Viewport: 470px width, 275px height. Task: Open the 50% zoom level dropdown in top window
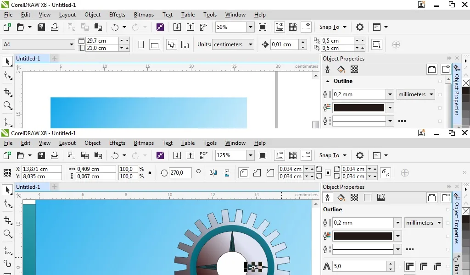tap(251, 27)
